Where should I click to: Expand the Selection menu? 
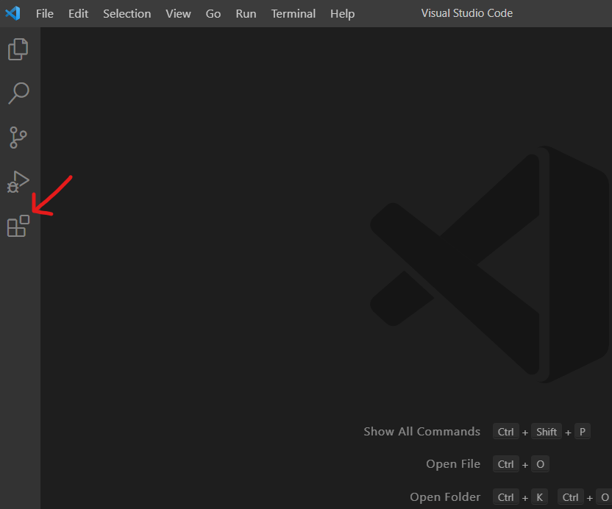coord(127,13)
